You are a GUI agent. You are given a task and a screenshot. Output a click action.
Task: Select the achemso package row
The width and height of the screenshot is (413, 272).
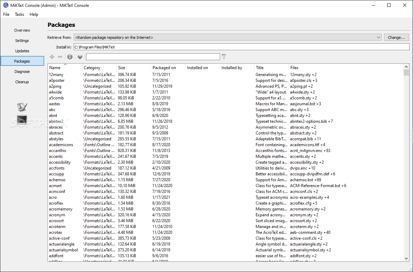click(x=226, y=179)
